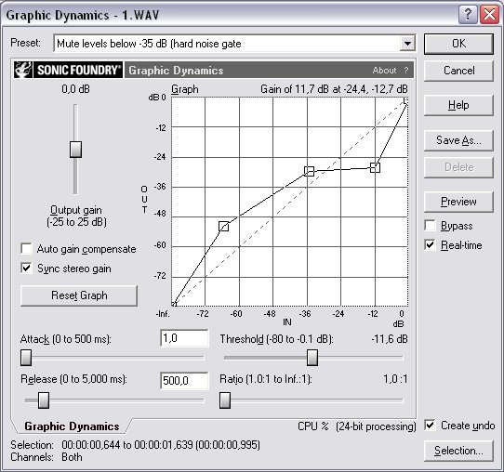This screenshot has width=504, height=472.
Task: Select the bottom-left graph endpoint at -Inf
Action: click(174, 304)
